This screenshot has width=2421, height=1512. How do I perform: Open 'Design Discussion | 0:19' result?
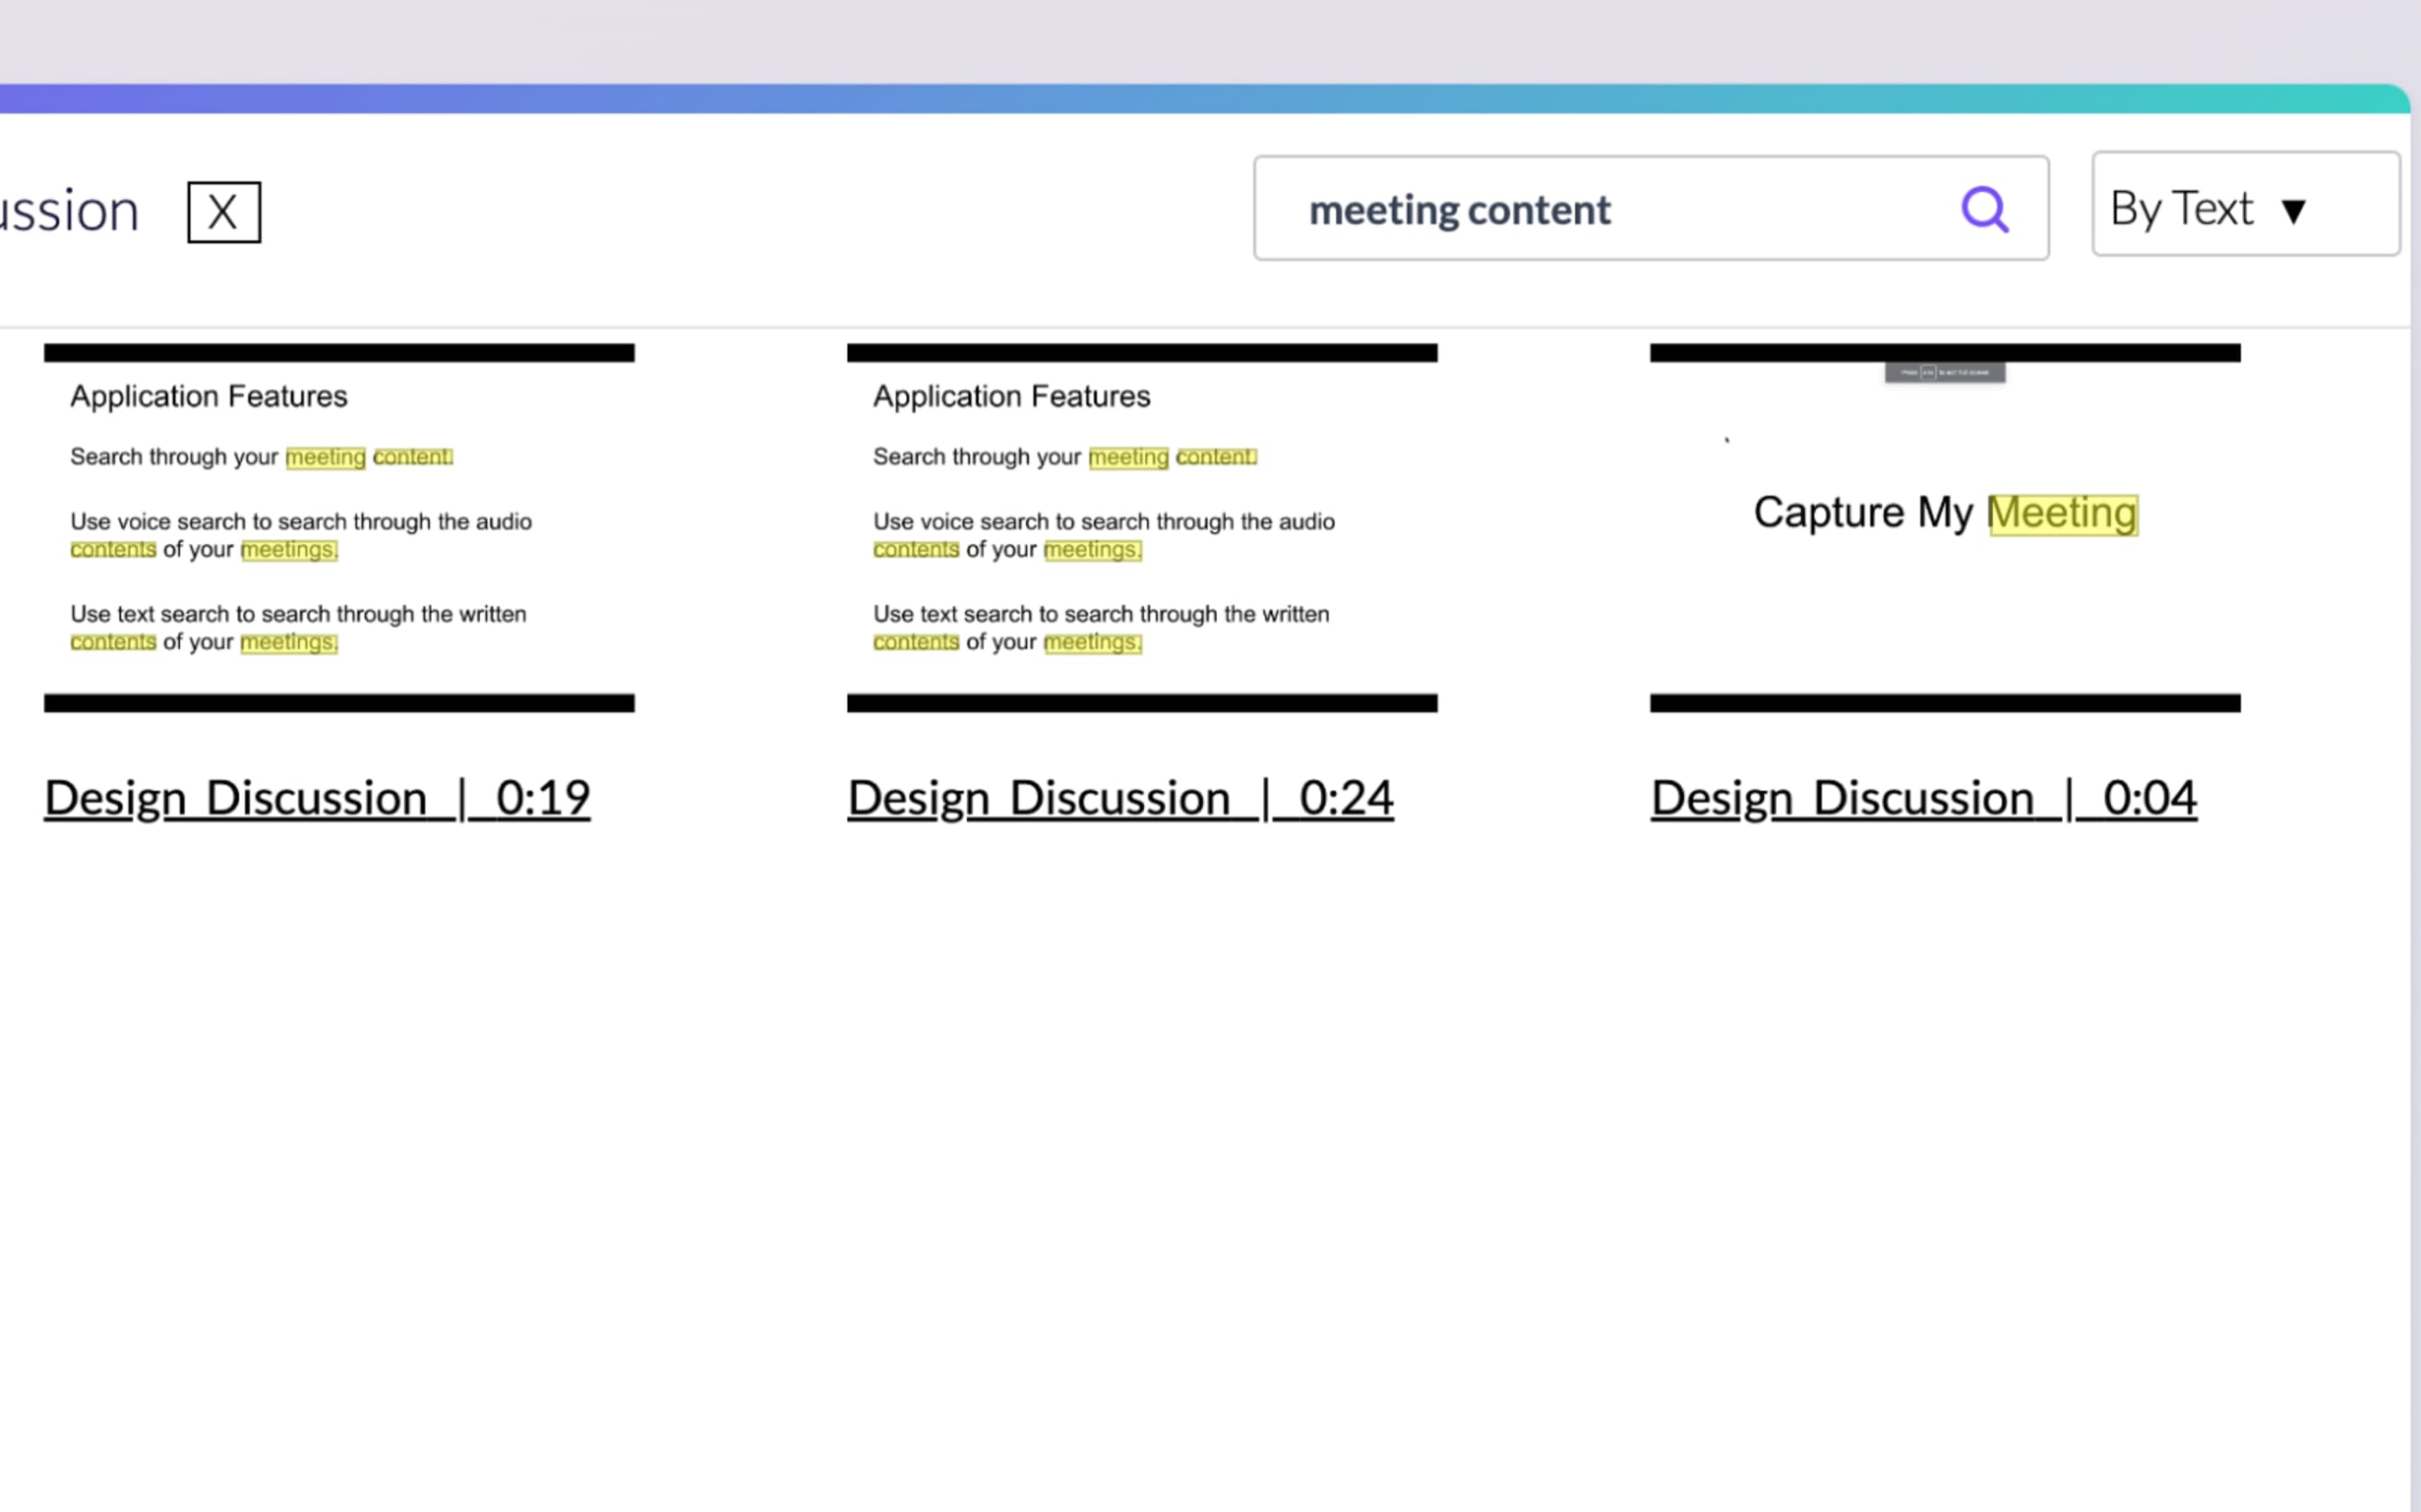tap(317, 797)
